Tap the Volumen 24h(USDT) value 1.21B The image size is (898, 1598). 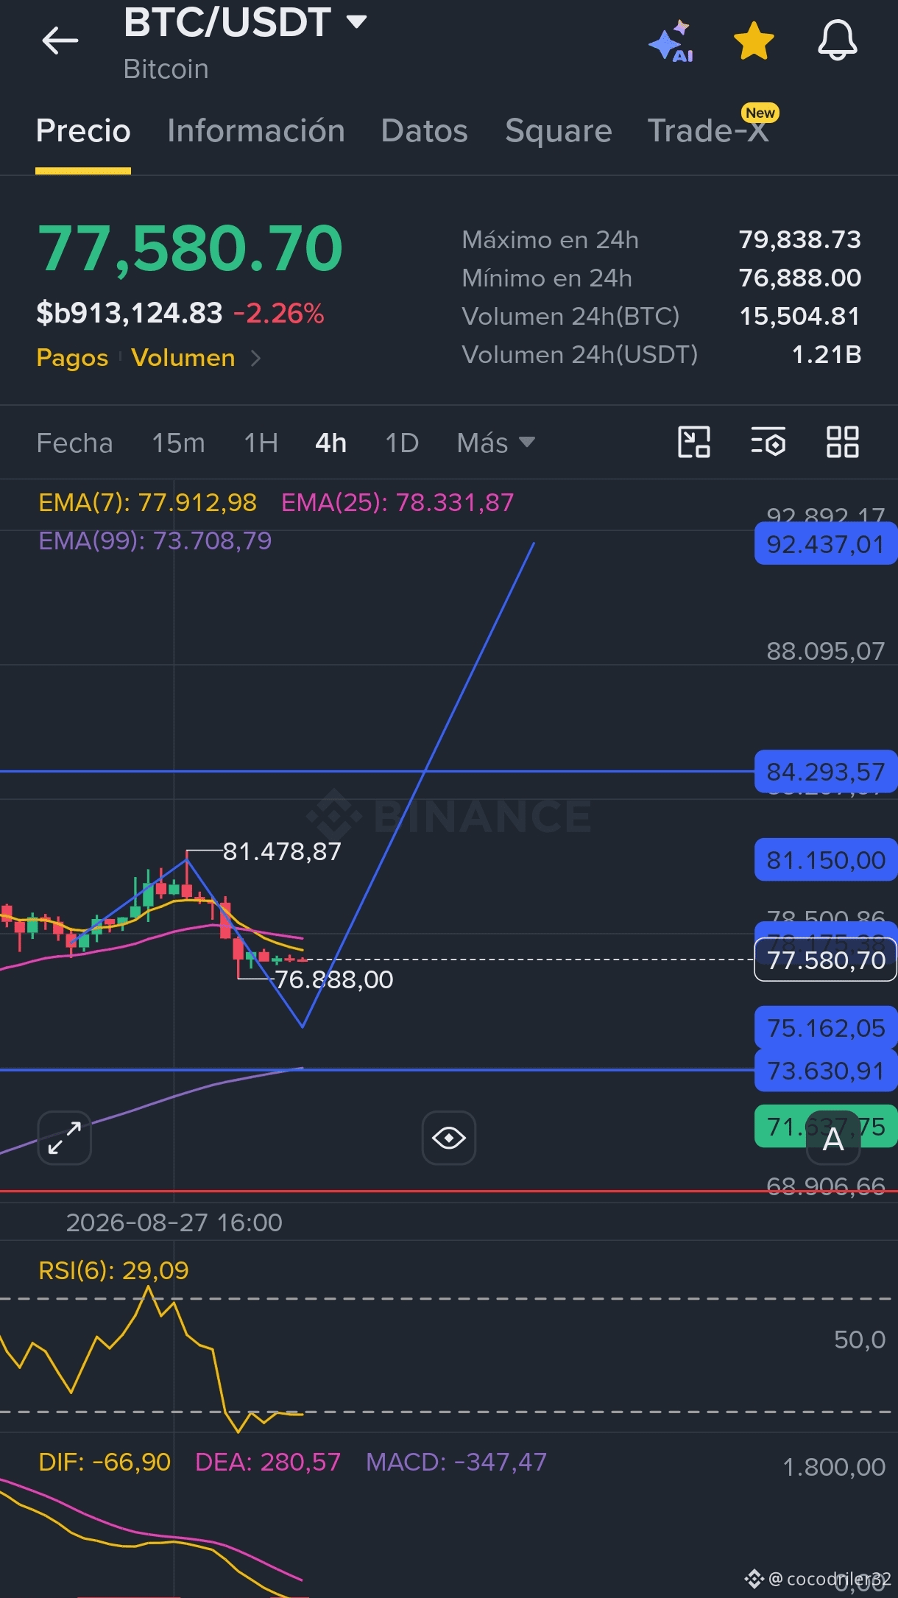827,355
